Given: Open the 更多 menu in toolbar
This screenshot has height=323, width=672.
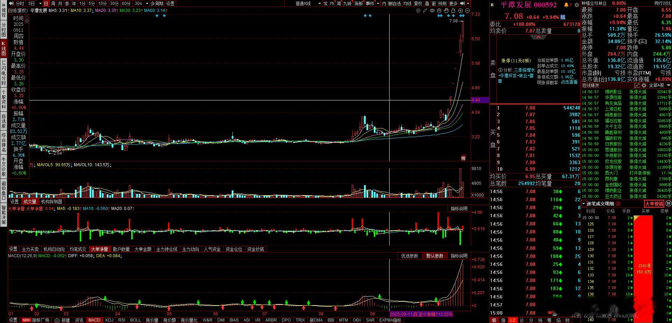Looking at the screenshot, I should pos(453,3).
